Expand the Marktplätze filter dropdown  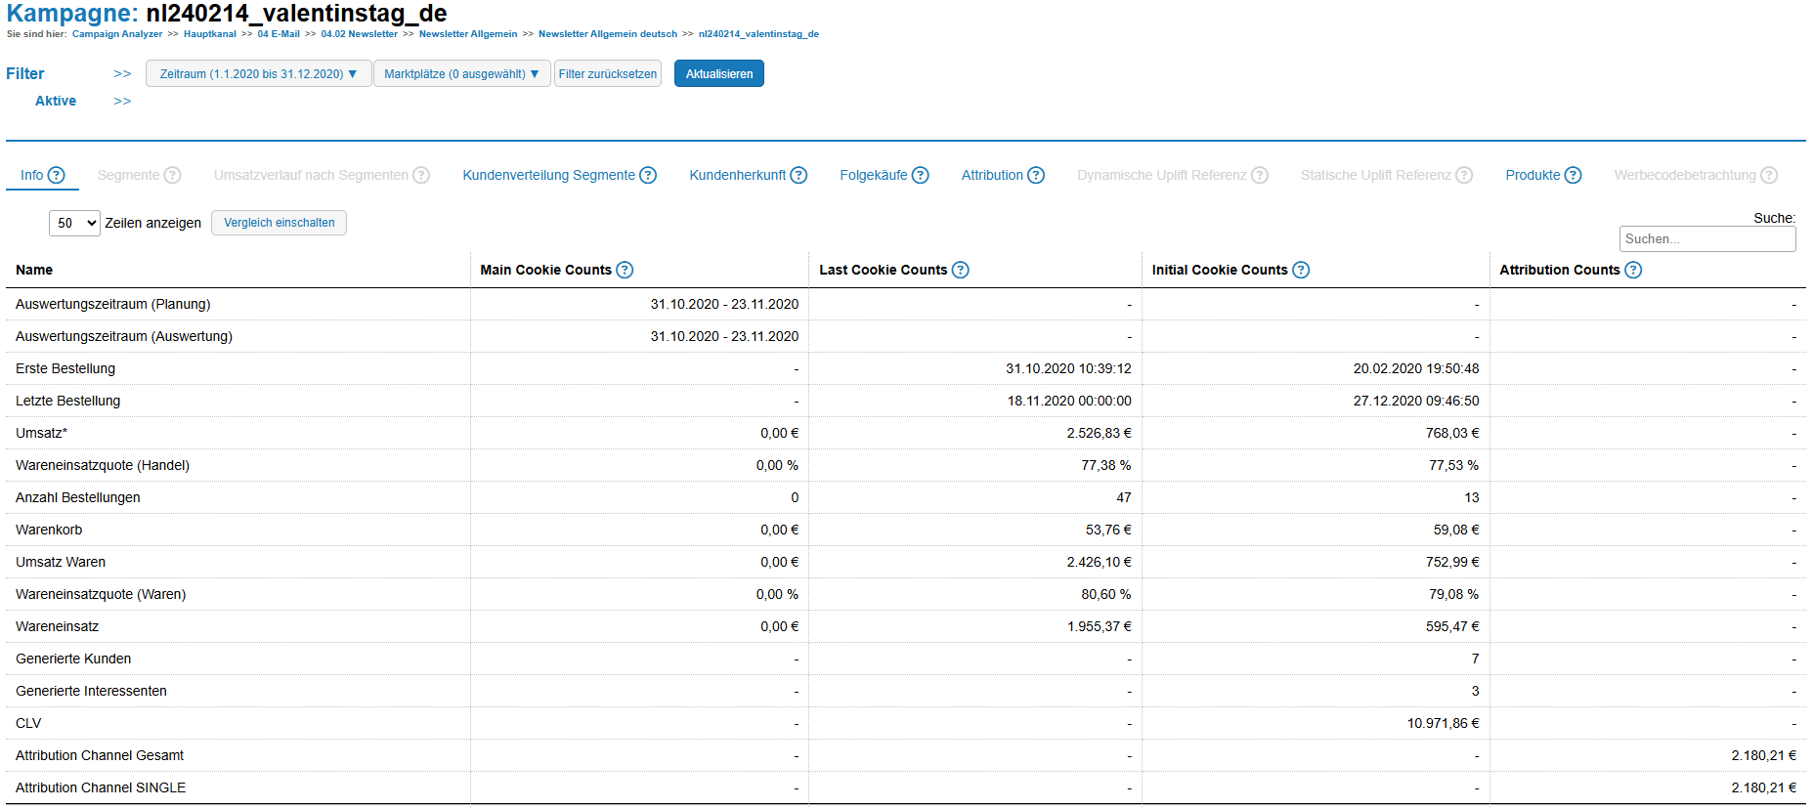(x=461, y=74)
